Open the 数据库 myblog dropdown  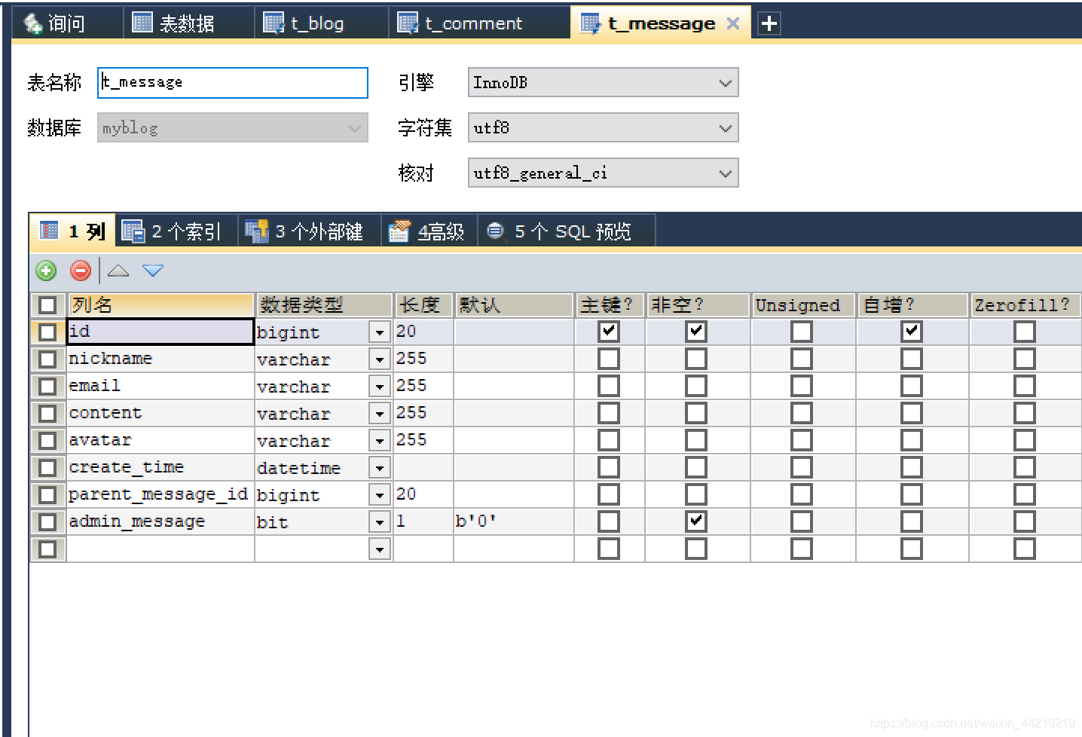pyautogui.click(x=233, y=127)
